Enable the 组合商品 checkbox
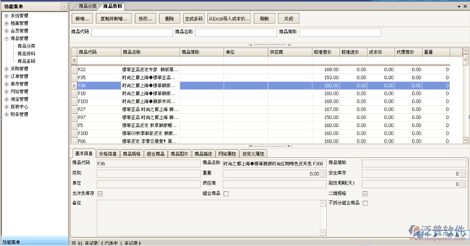470x246 pixels. (x=226, y=193)
